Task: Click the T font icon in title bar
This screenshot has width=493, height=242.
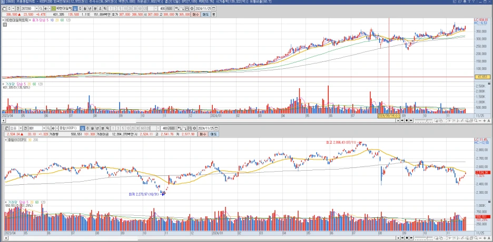Action: [x=469, y=2]
